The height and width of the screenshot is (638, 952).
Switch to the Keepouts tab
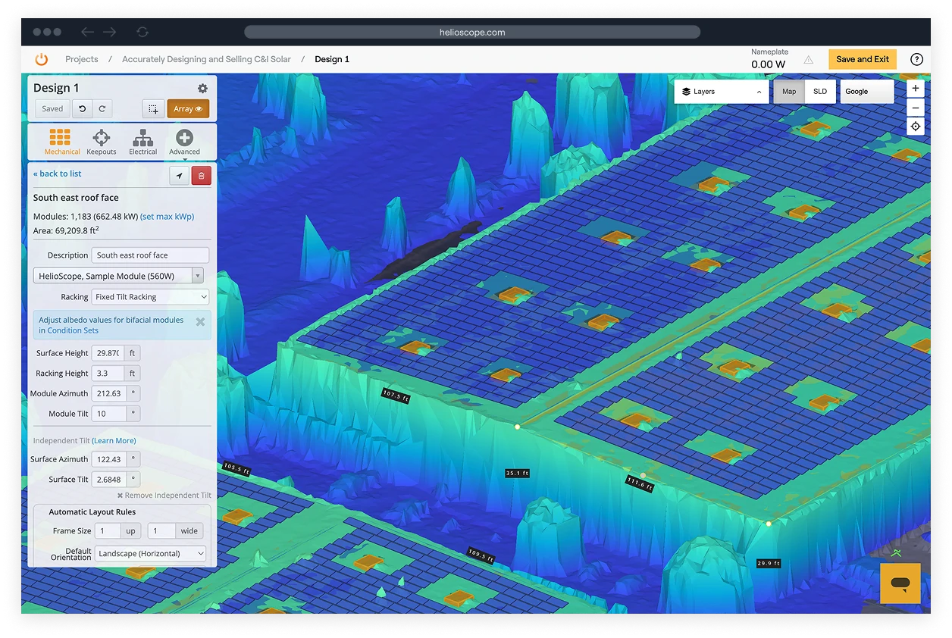102,142
